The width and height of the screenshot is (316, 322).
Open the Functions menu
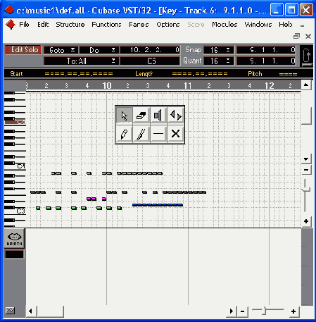(106, 25)
